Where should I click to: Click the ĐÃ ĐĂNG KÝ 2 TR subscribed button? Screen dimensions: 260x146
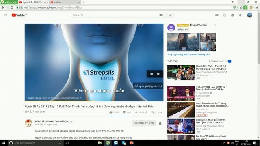tap(144, 123)
